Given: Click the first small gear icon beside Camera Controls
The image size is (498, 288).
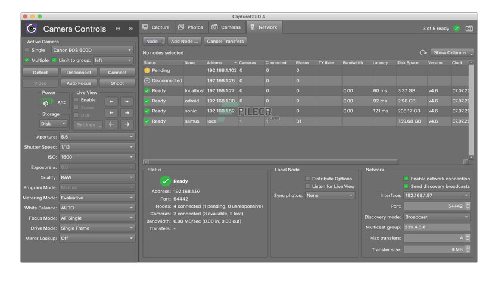Looking at the screenshot, I should point(118,29).
